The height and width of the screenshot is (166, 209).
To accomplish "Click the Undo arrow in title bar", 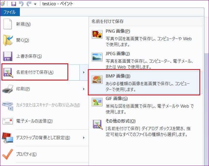I will click(x=21, y=4).
